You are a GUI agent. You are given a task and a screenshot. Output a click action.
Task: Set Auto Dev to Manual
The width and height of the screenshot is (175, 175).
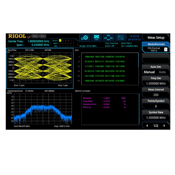(149, 72)
